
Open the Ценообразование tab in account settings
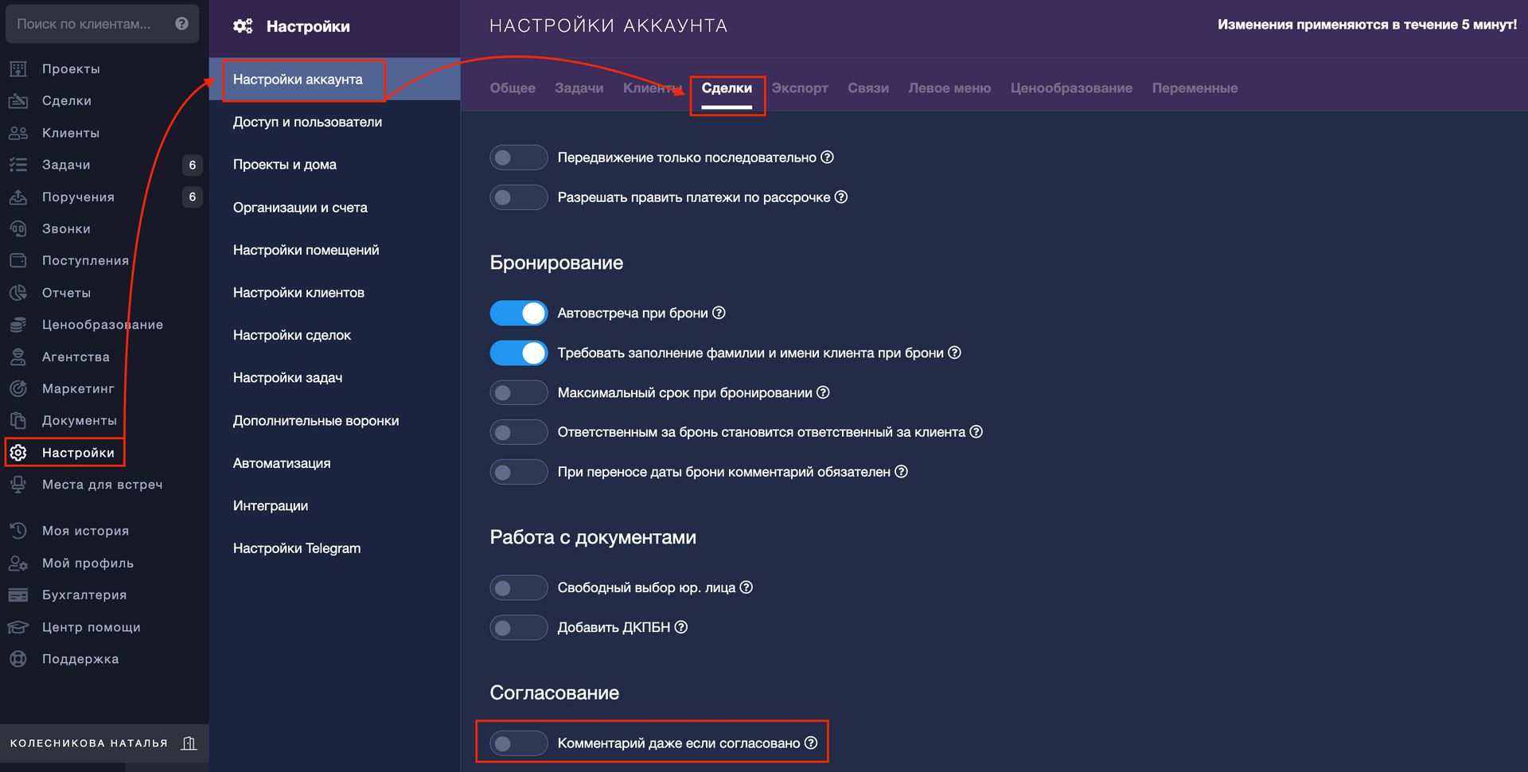tap(1071, 88)
